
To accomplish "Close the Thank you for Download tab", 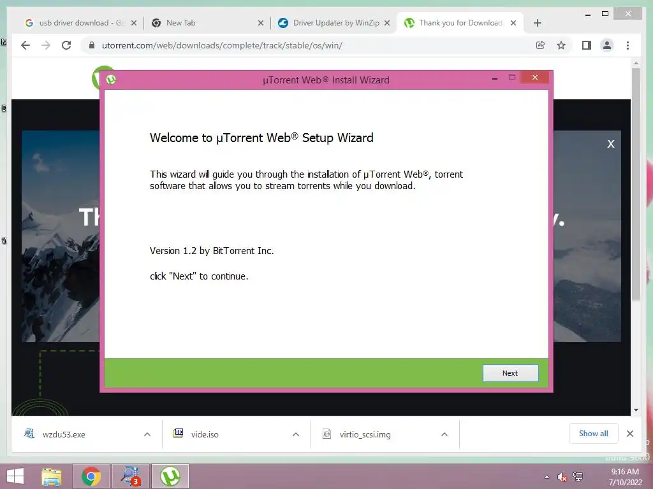I will point(513,23).
